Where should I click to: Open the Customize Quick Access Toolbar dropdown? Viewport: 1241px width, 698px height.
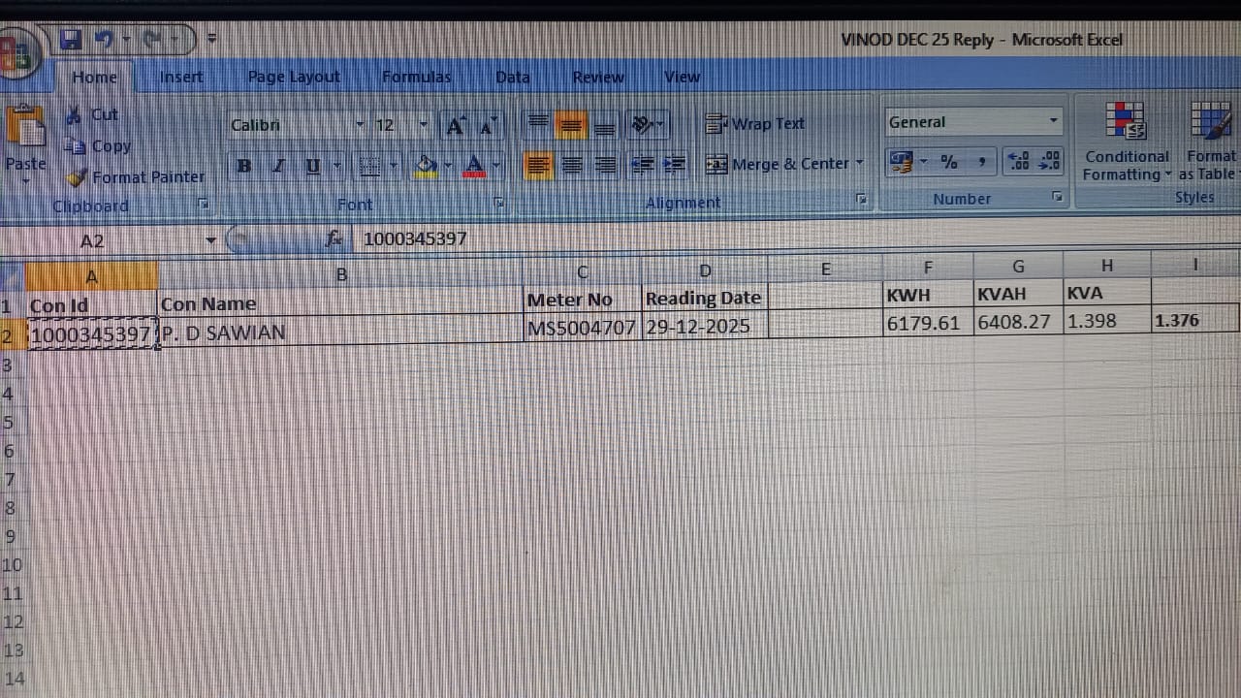point(211,40)
